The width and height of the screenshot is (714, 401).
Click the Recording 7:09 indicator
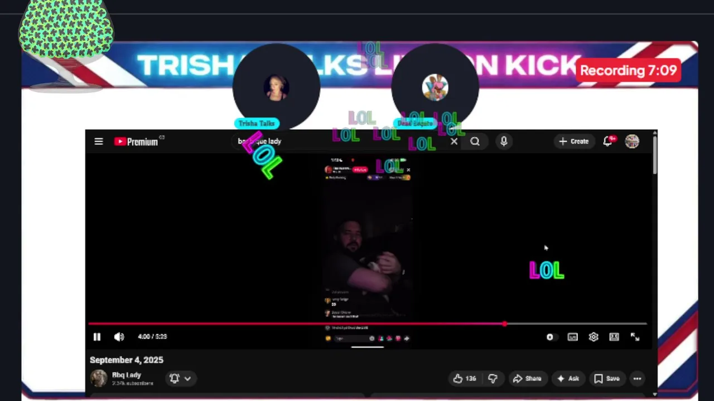[x=628, y=71]
